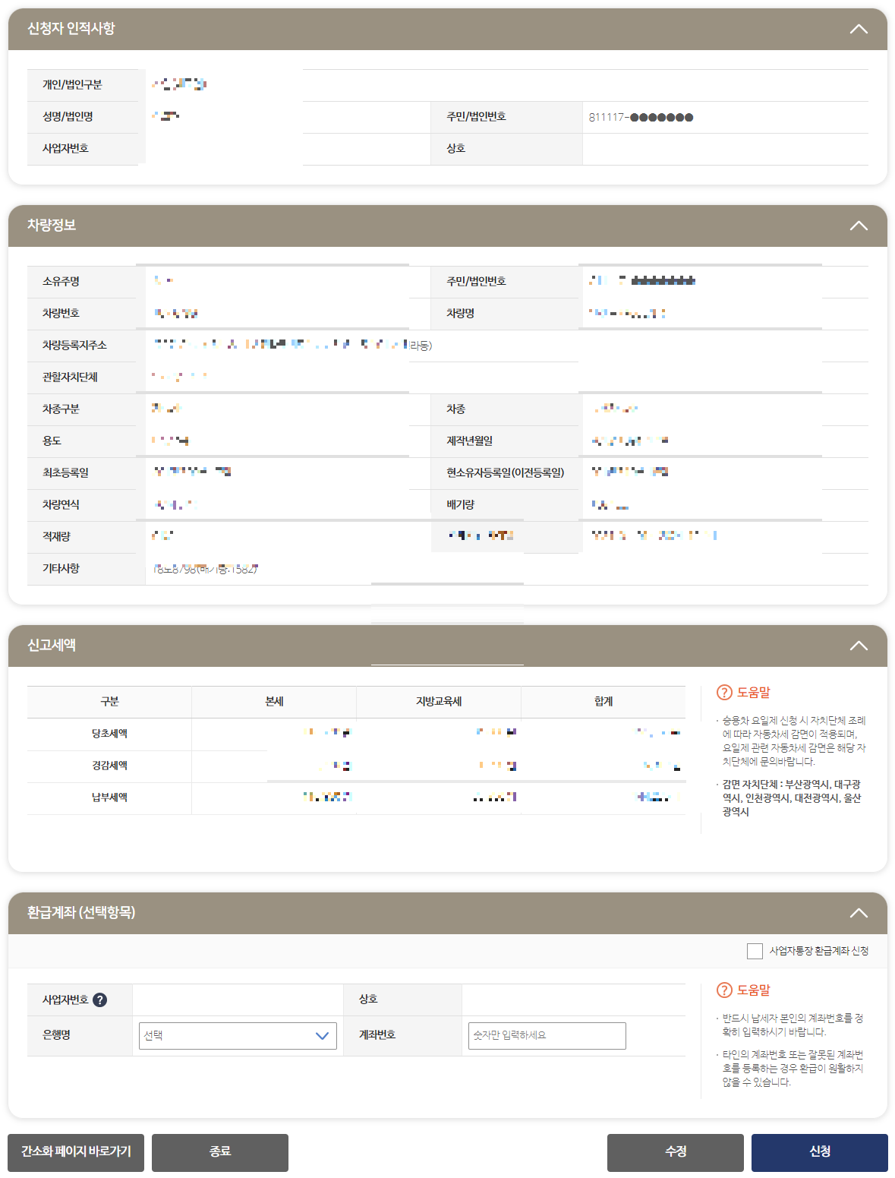Click the masked 주민/법인번호 value 811117

coord(641,117)
